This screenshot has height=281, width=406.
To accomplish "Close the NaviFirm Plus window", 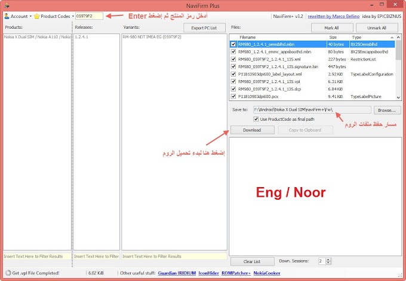I will click(x=395, y=4).
